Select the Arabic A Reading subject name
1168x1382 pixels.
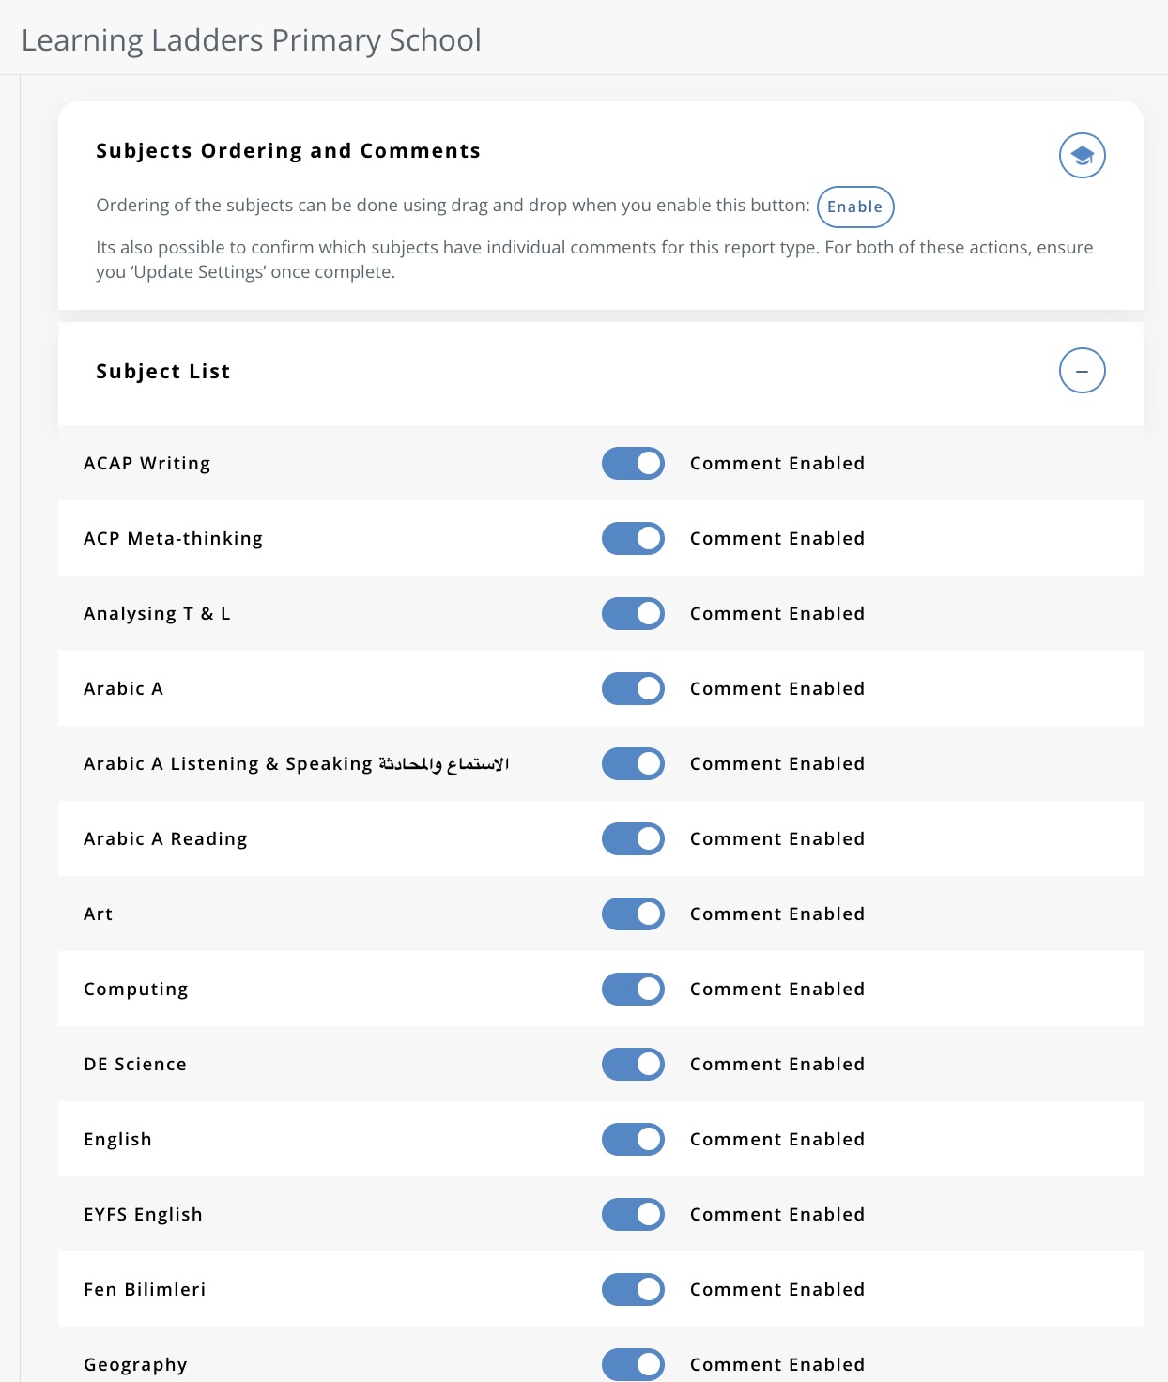pos(165,839)
